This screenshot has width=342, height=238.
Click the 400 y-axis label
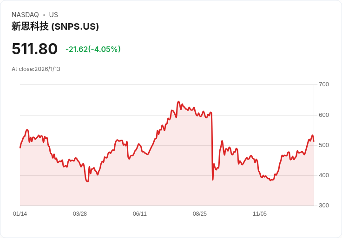(324, 175)
